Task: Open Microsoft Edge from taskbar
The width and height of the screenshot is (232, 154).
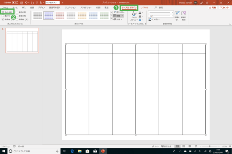Action: pyautogui.click(x=72, y=151)
